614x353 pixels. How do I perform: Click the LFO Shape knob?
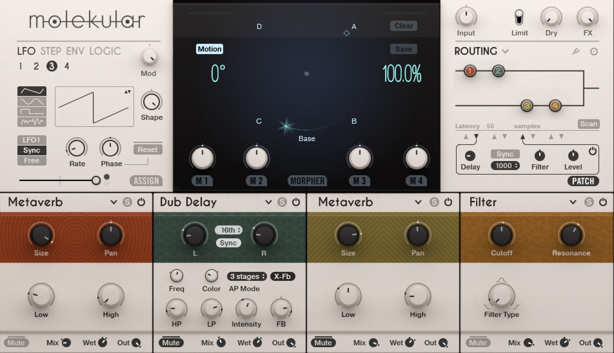click(151, 102)
